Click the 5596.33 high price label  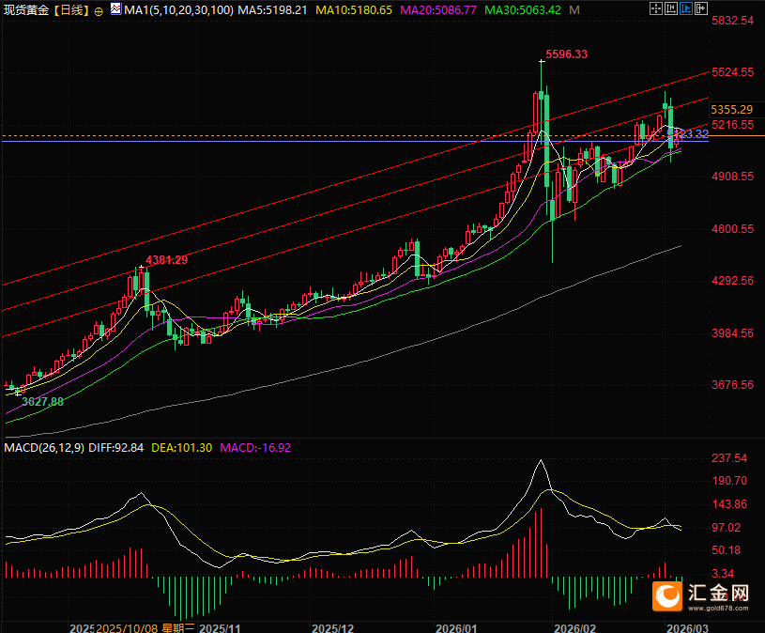[x=566, y=54]
